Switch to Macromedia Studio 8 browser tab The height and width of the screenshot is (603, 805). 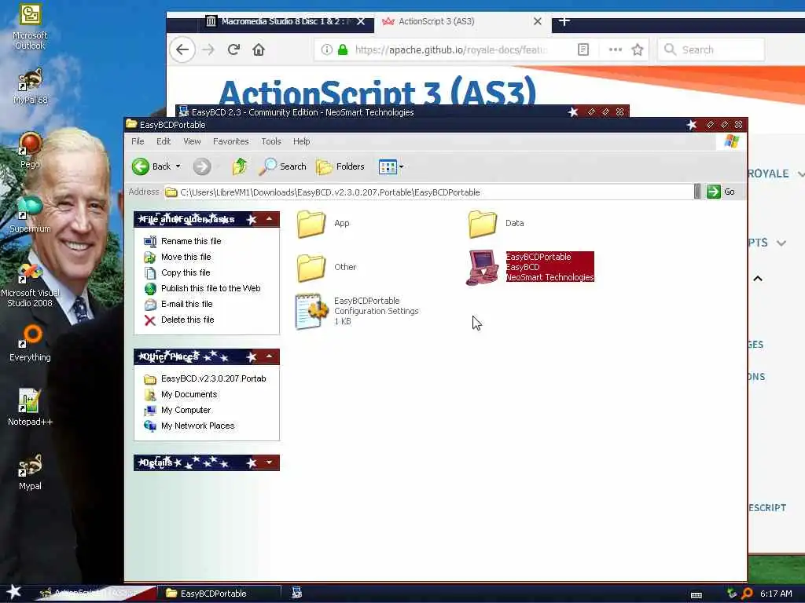pos(279,21)
